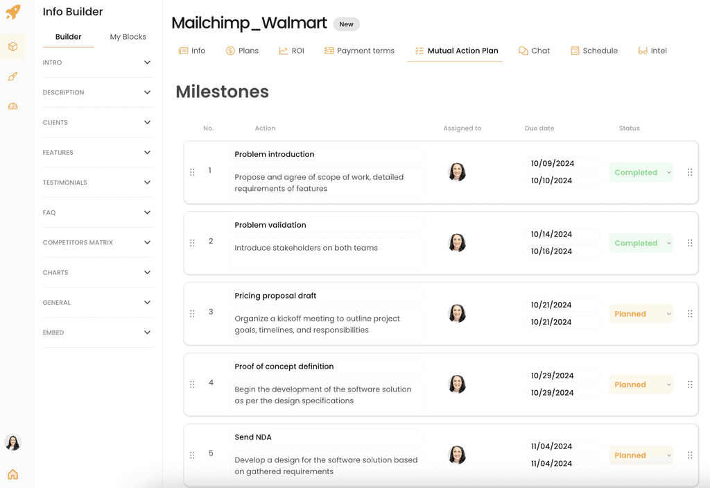This screenshot has height=488, width=710.
Task: Click right drag handle of milestone 3
Action: (689, 314)
